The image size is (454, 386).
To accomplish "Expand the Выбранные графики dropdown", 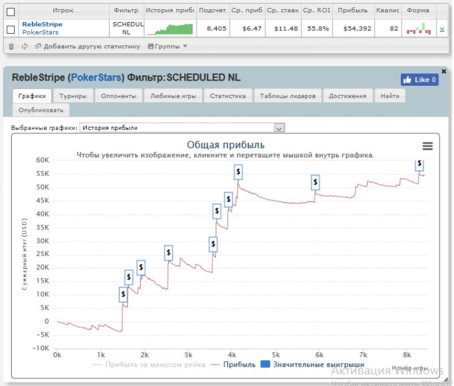I will [280, 128].
